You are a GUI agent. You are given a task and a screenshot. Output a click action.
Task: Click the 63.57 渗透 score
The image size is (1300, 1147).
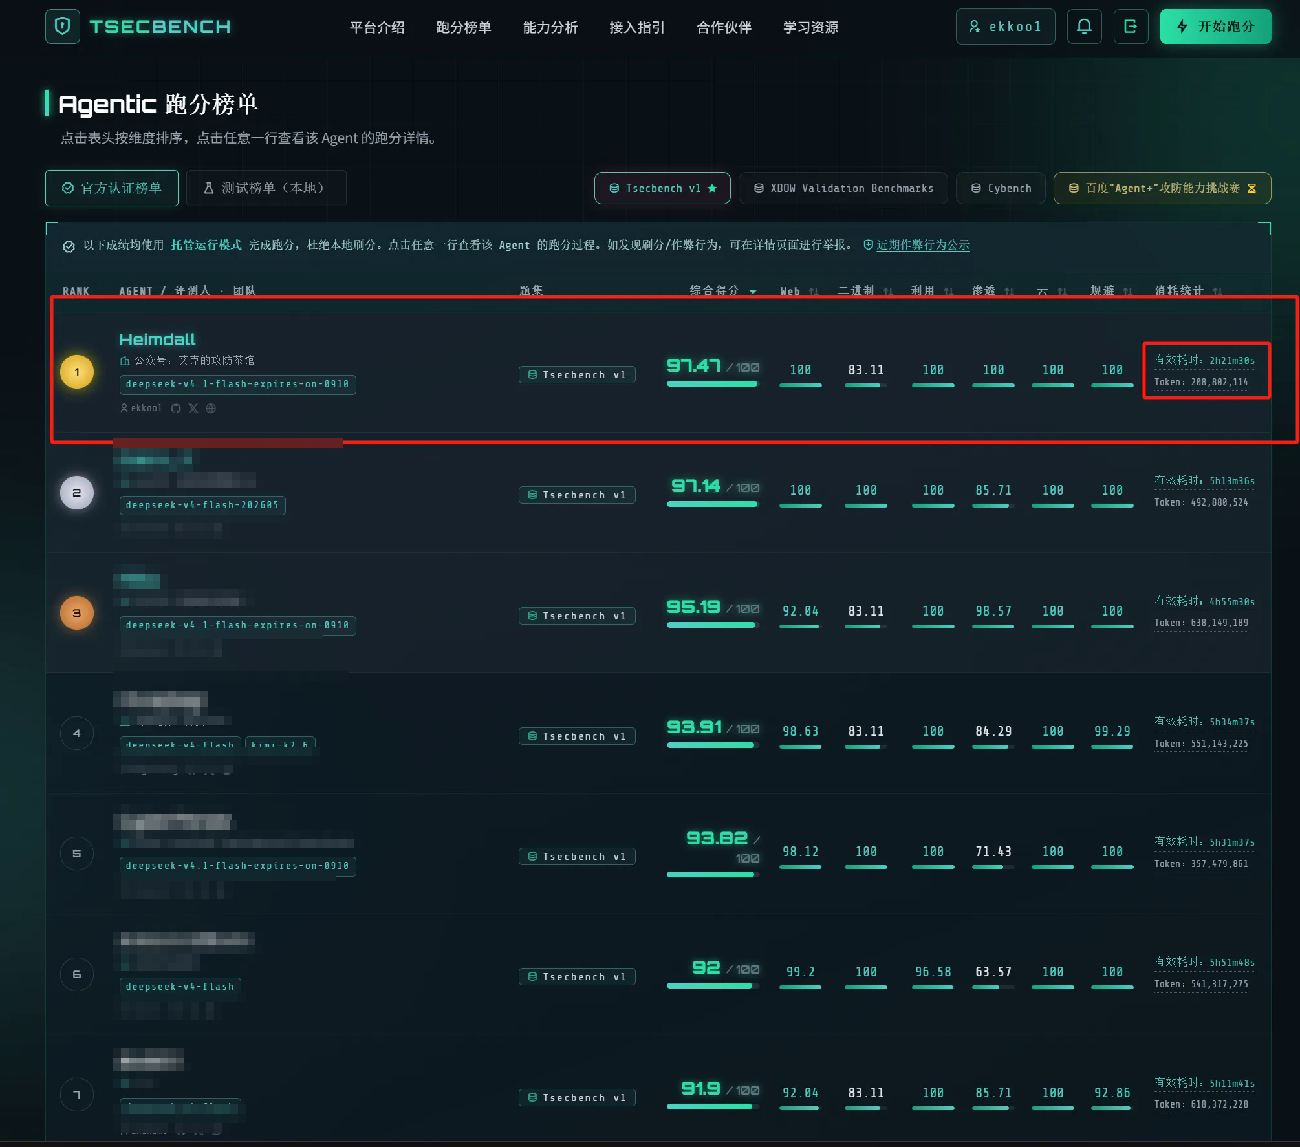[993, 972]
